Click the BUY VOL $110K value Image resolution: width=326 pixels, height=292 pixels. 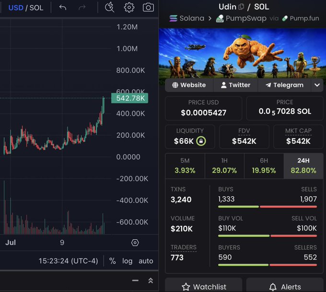tap(227, 228)
